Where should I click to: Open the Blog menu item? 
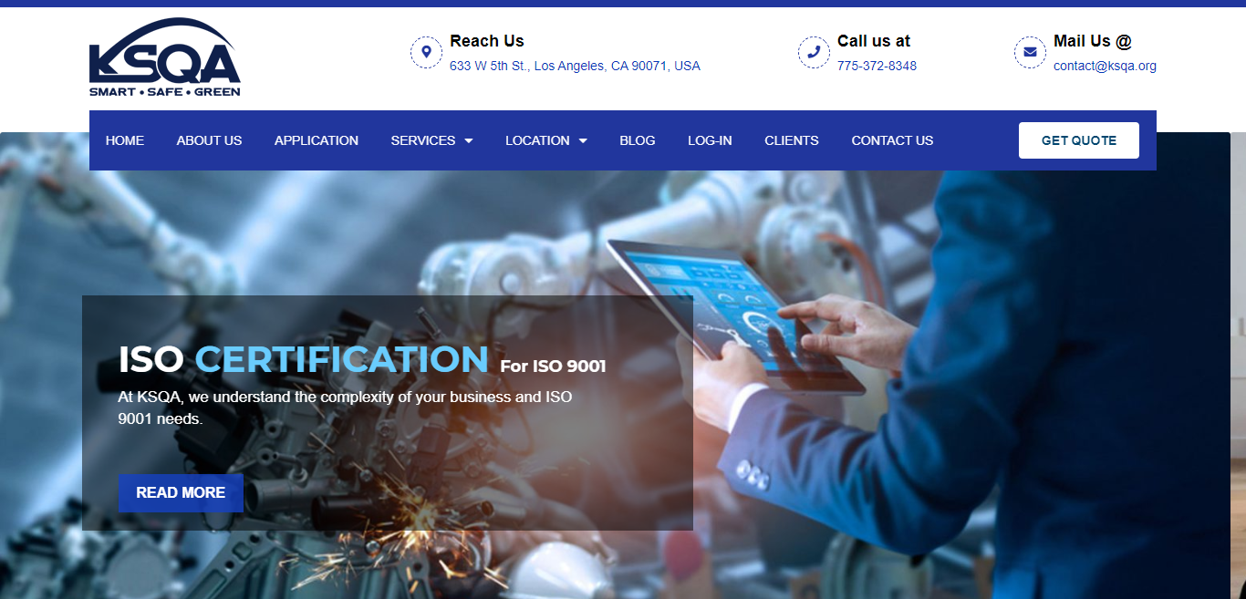(638, 140)
